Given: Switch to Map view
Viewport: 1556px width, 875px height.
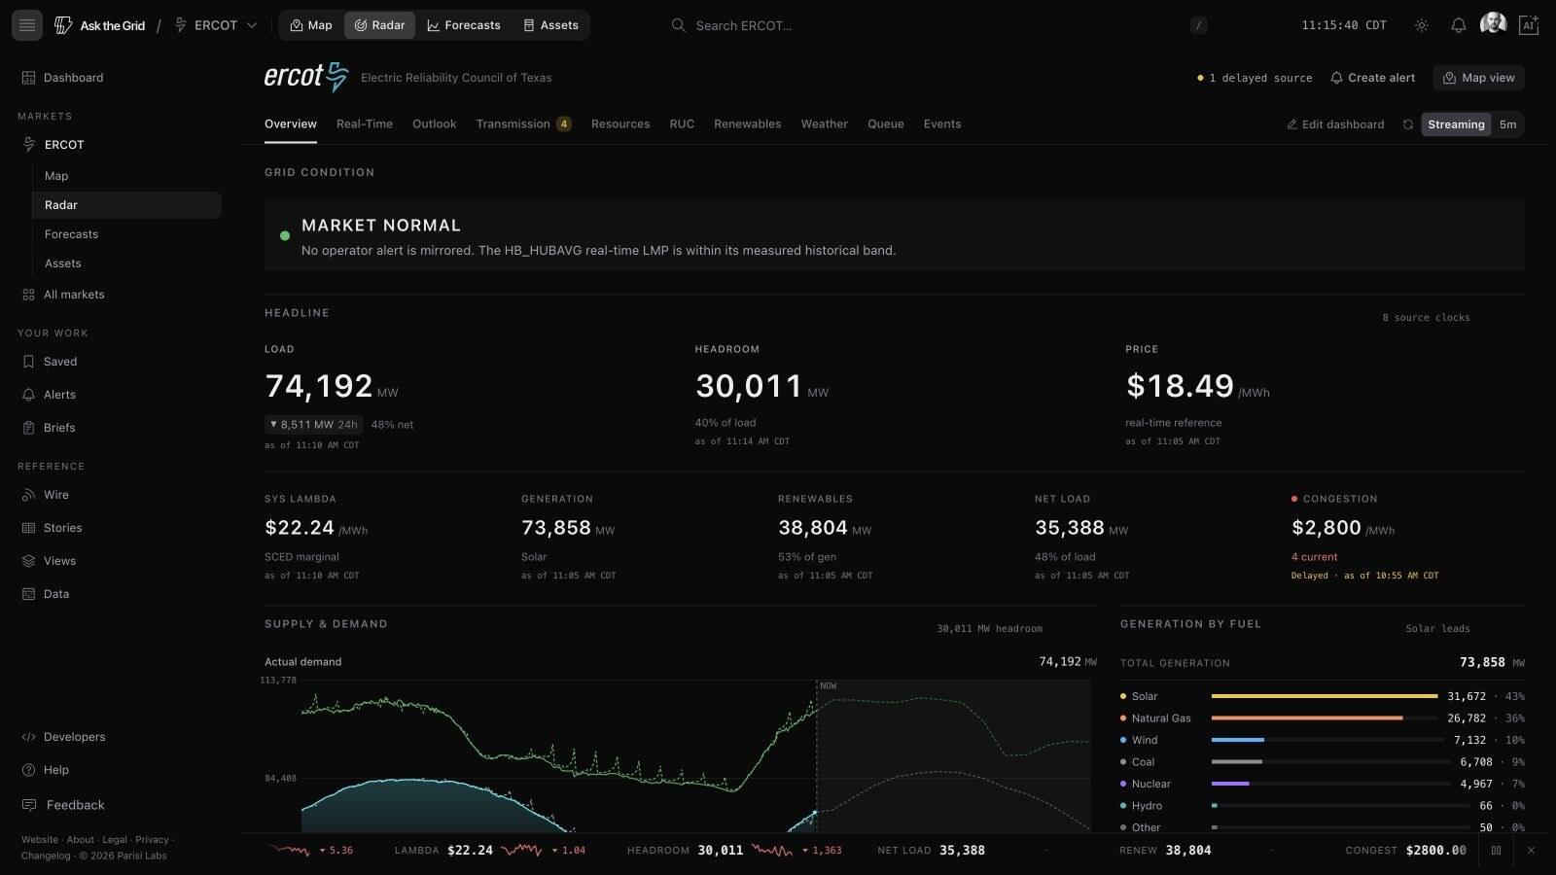Looking at the screenshot, I should coord(1478,78).
